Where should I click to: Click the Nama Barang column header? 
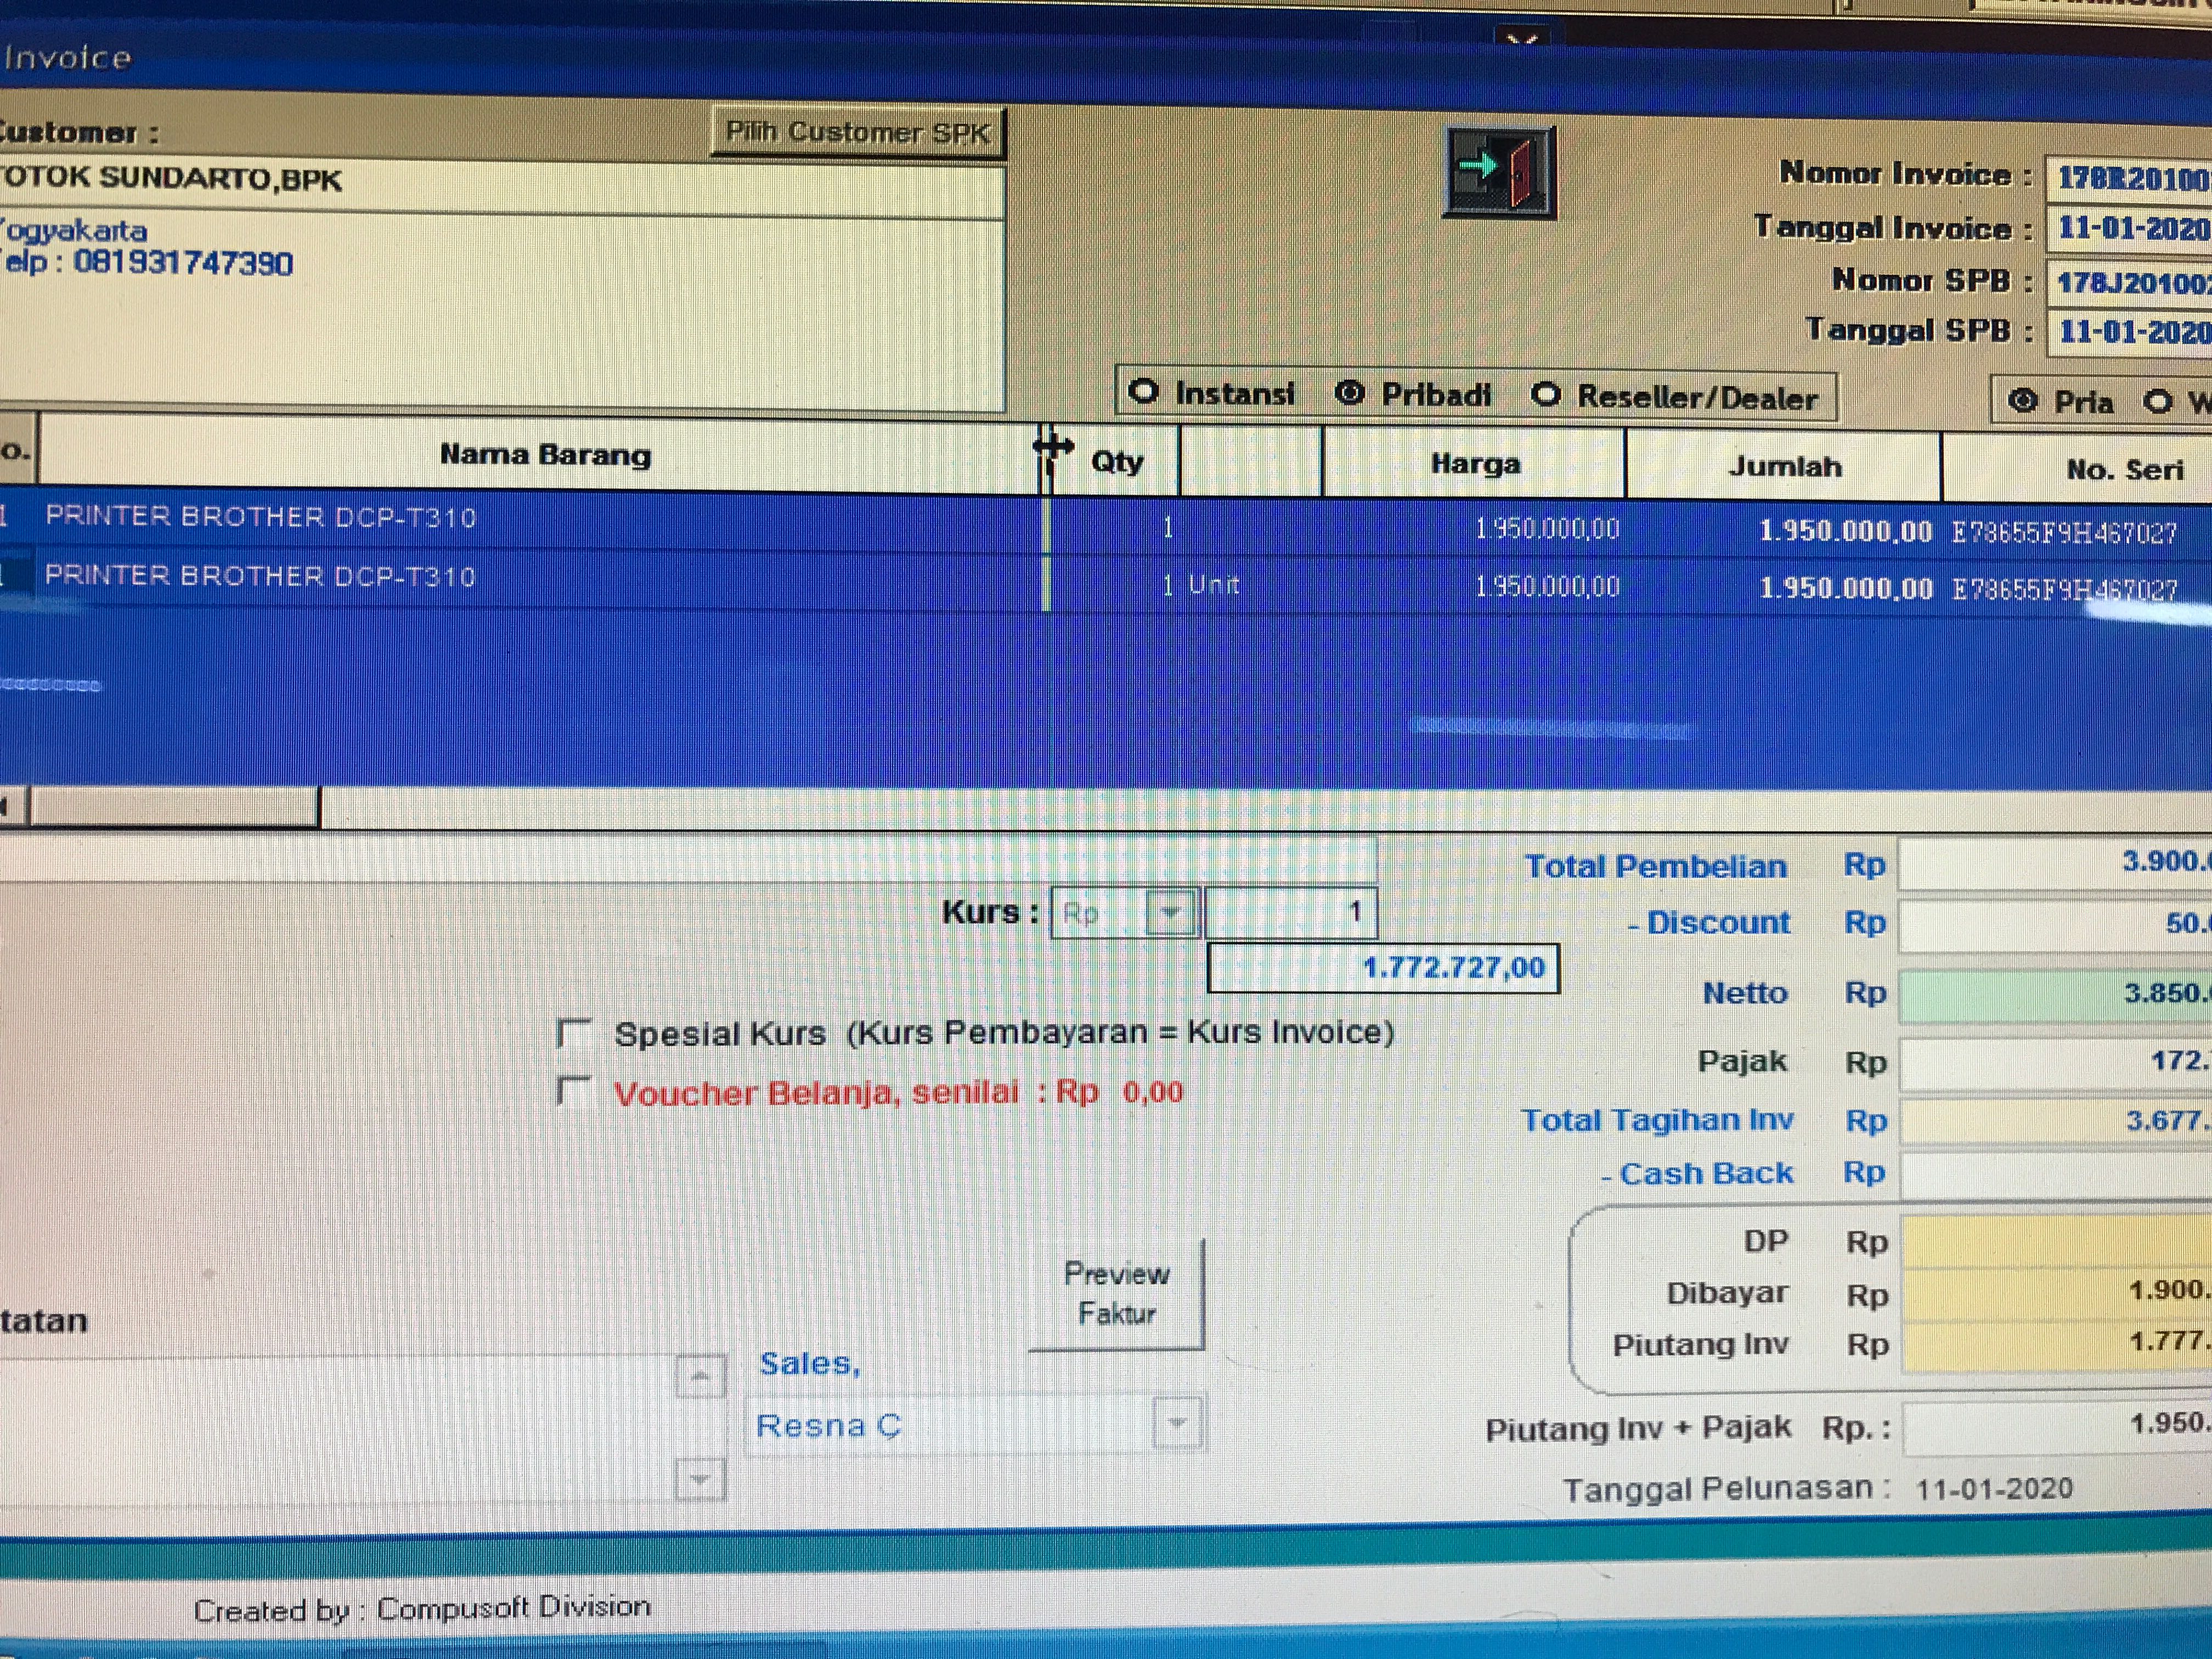pyautogui.click(x=545, y=455)
